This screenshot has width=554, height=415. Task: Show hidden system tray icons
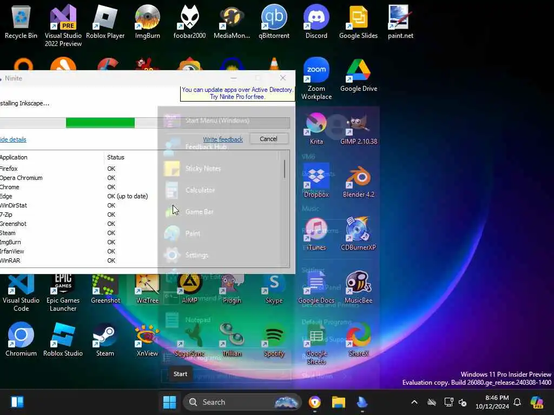pos(414,402)
